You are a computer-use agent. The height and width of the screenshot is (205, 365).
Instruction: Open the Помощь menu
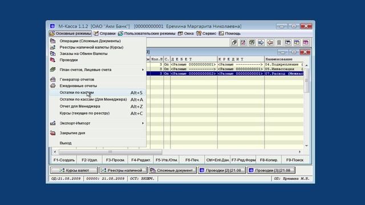point(230,34)
